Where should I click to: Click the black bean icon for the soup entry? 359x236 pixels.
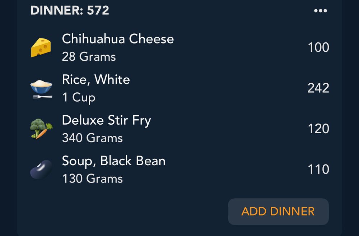41,169
